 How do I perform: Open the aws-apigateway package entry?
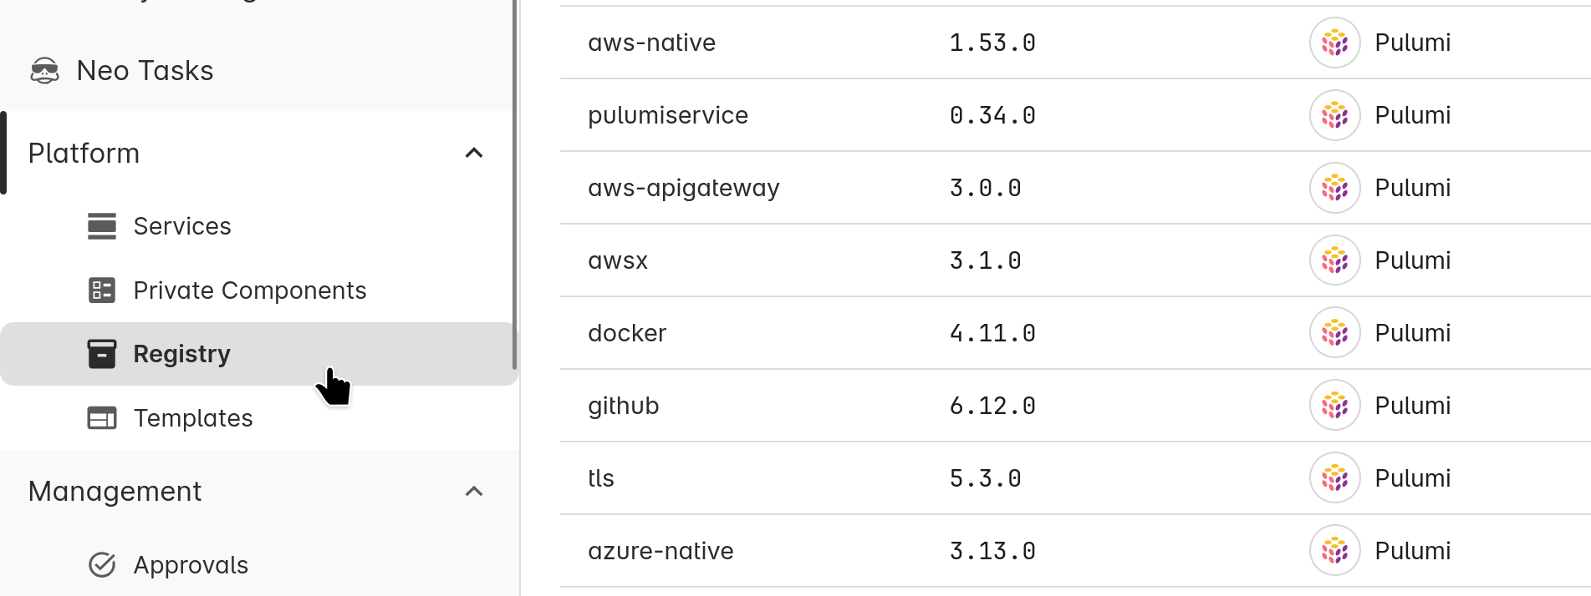pos(684,187)
